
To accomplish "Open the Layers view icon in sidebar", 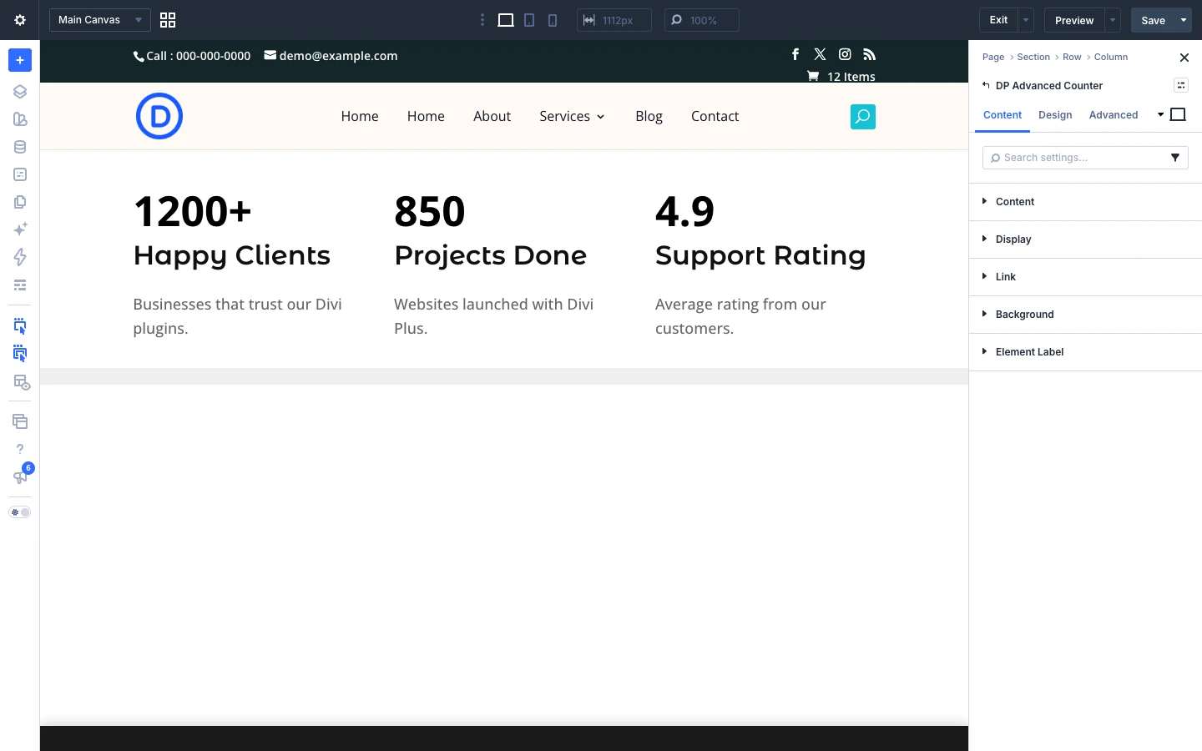I will pyautogui.click(x=20, y=92).
